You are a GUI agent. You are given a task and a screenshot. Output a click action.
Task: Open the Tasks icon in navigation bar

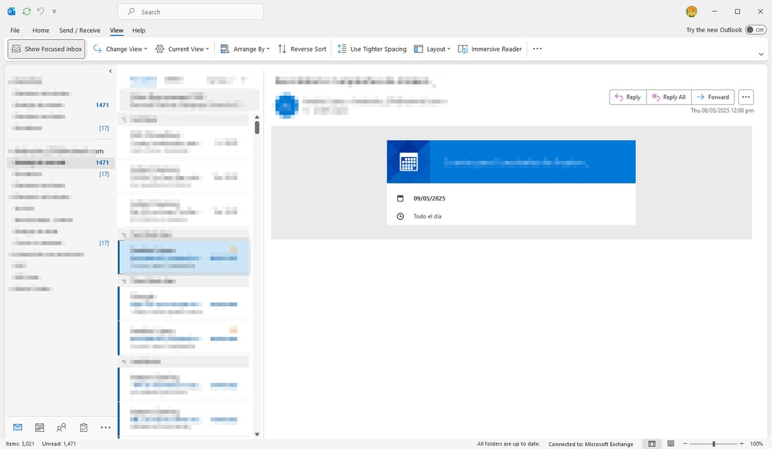point(83,427)
